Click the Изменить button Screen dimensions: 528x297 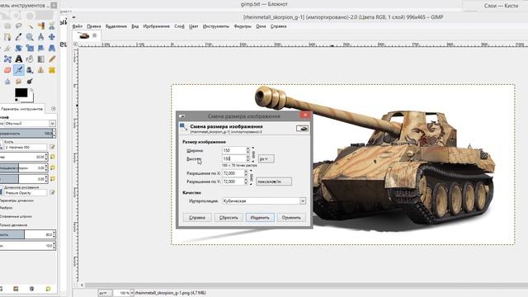pyautogui.click(x=260, y=218)
